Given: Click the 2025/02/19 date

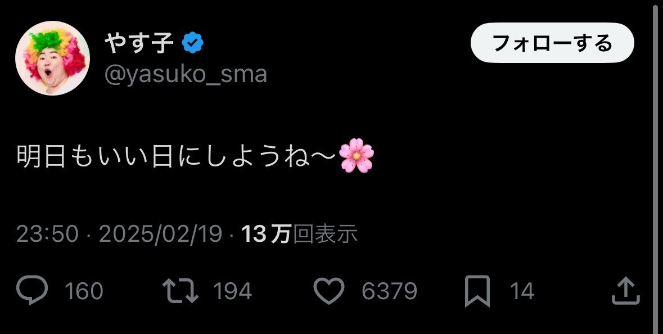Looking at the screenshot, I should [160, 234].
